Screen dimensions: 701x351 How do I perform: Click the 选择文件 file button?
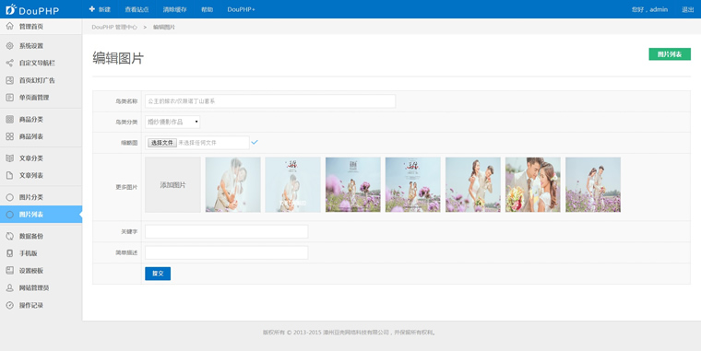161,143
